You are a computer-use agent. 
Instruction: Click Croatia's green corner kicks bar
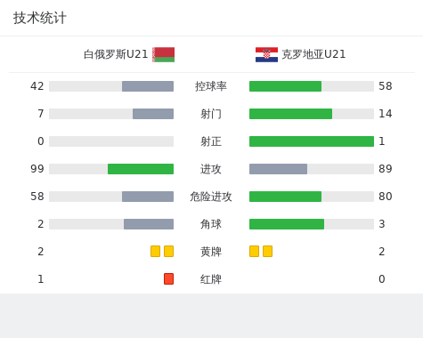(x=287, y=224)
